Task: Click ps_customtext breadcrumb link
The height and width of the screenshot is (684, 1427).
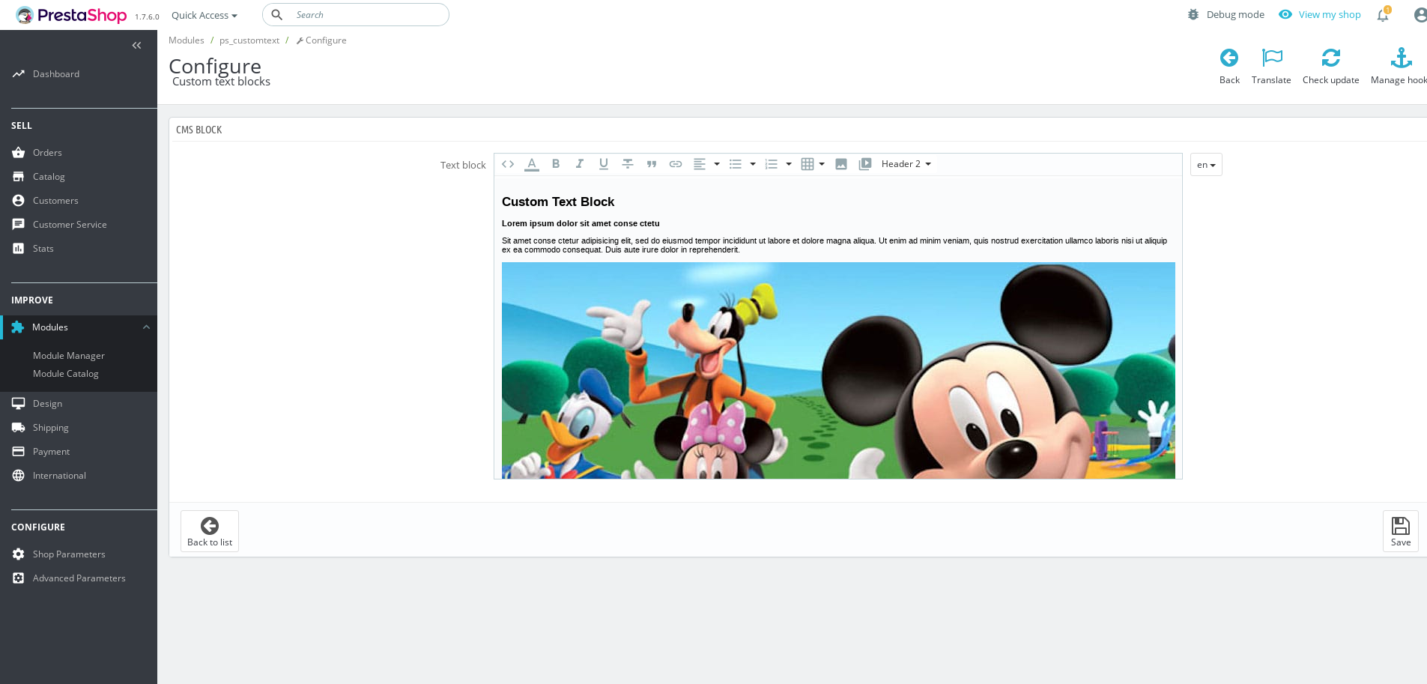Action: pos(249,40)
